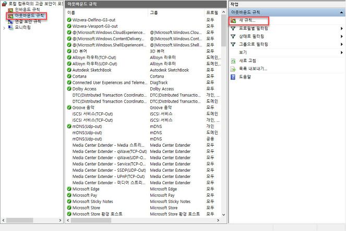Click the green check icon for Microsoft Sticky Notes
Viewport: 346px width, 231px height.
[x=69, y=201]
